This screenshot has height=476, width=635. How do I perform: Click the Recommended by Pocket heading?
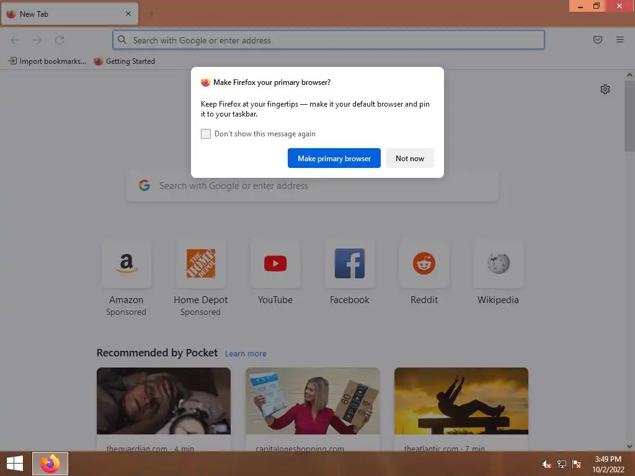[x=157, y=353]
